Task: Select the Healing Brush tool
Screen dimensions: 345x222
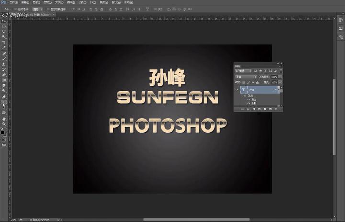Action: click(x=4, y=54)
